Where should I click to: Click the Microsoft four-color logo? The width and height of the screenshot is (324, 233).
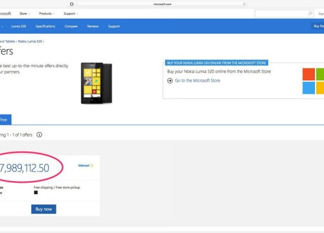tap(313, 81)
